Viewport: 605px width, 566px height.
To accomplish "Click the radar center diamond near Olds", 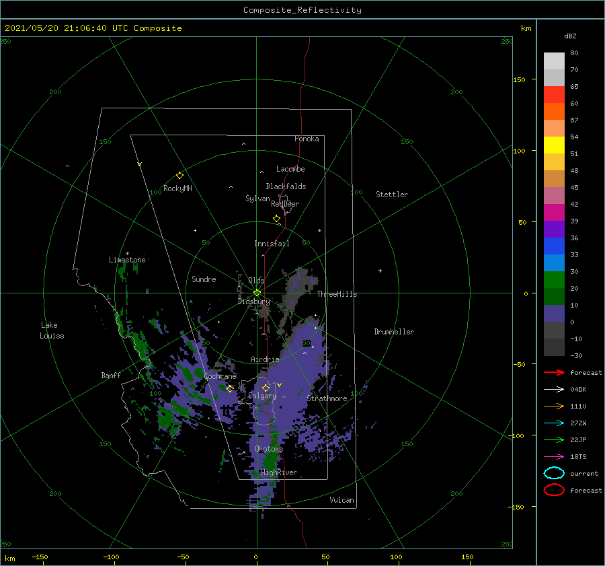I will (257, 293).
